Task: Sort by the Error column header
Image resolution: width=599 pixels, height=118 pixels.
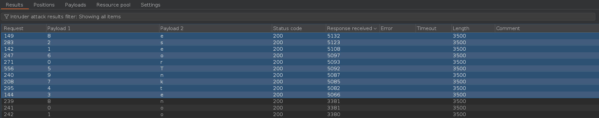Action: pos(397,28)
